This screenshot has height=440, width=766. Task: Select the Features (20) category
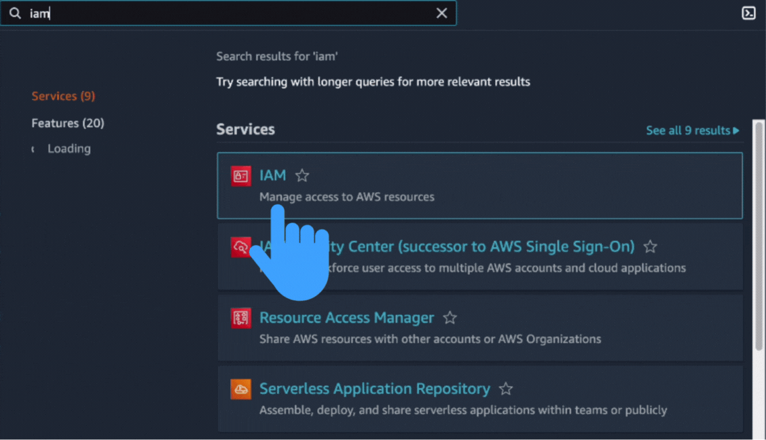68,123
